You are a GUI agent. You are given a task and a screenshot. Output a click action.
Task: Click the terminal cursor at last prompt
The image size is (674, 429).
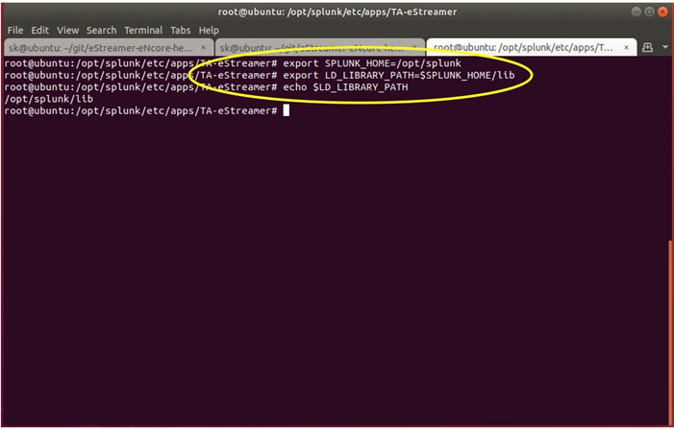click(x=286, y=110)
